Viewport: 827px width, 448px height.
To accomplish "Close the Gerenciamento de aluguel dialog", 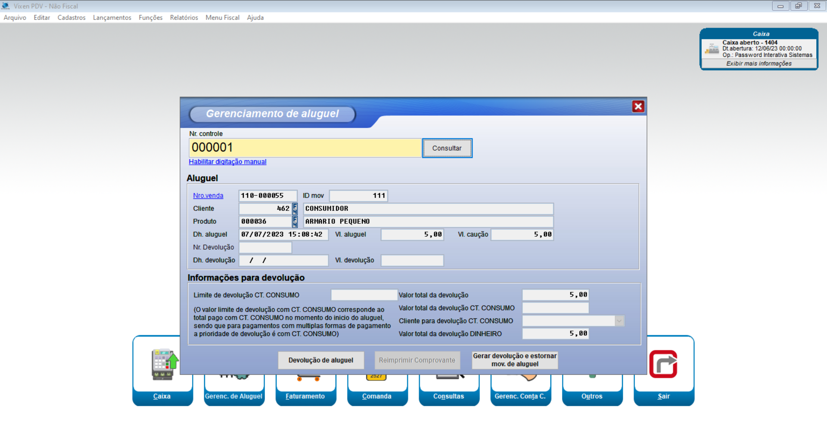I will click(x=638, y=106).
